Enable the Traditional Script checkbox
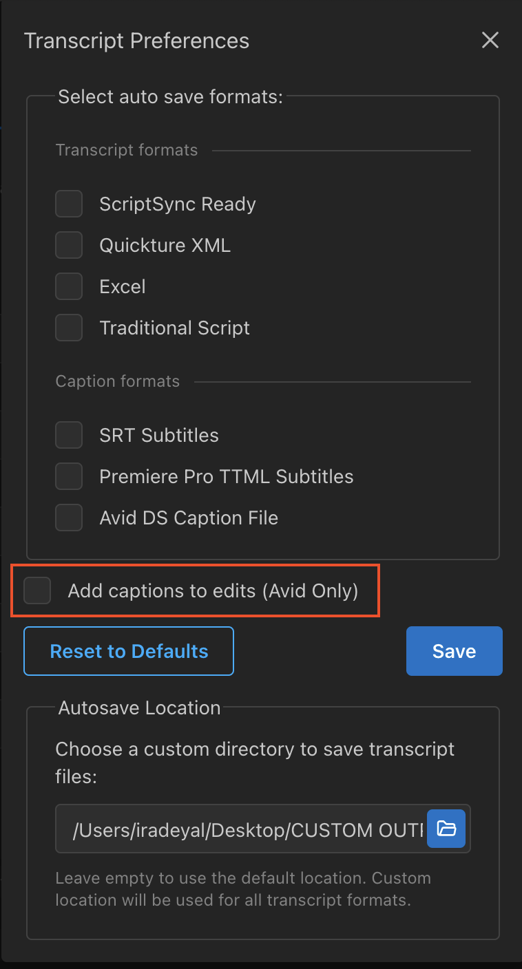 coord(69,328)
